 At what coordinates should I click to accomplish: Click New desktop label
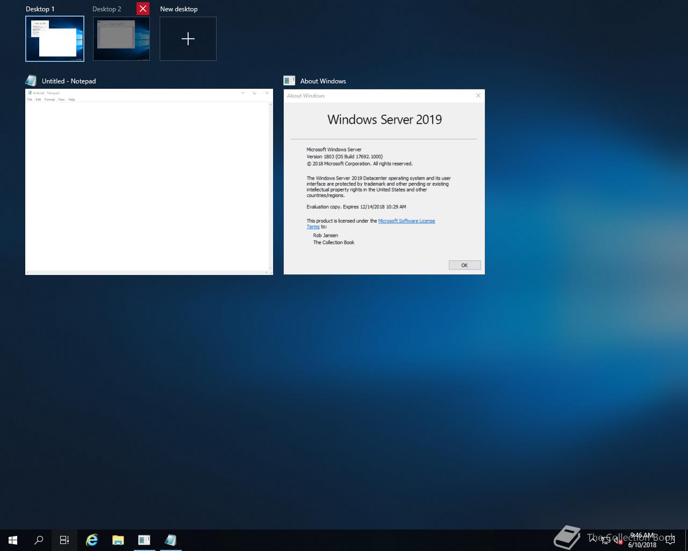click(179, 9)
